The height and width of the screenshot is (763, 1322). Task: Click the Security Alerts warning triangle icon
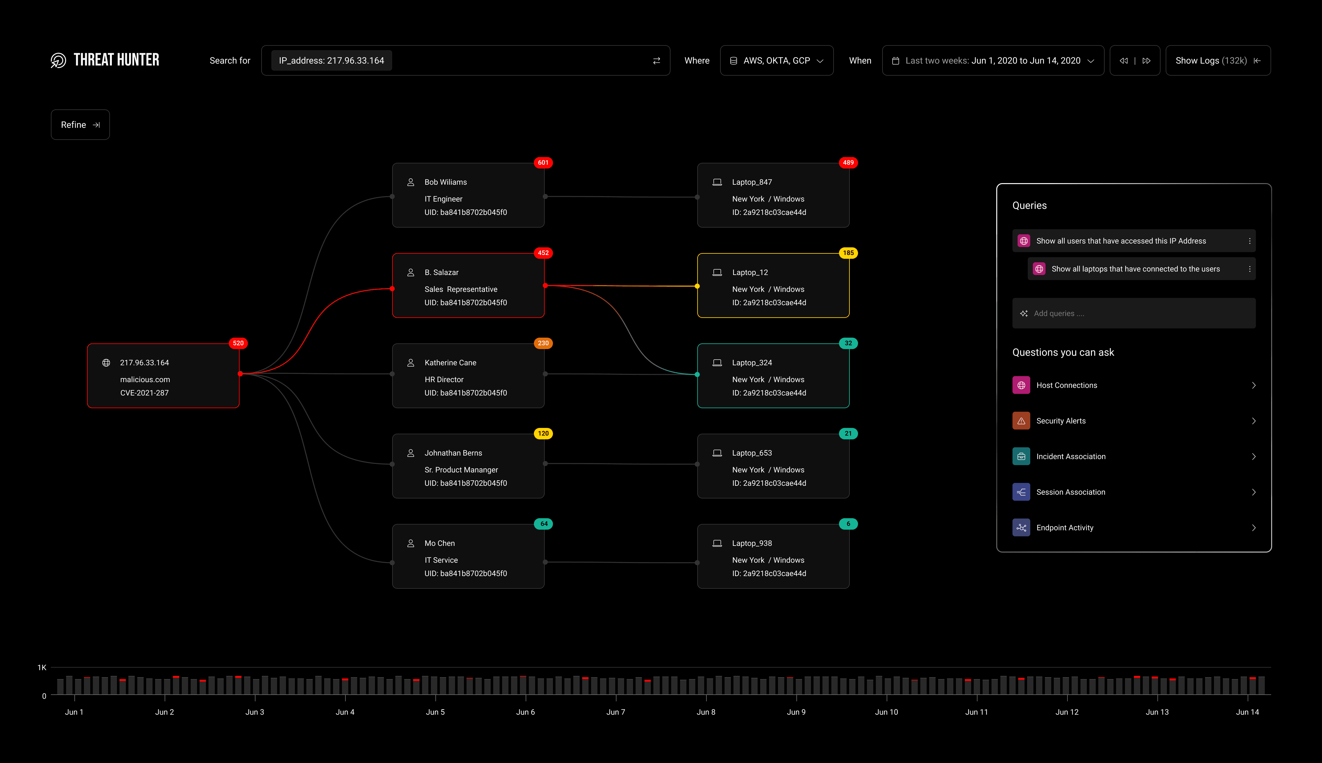[1021, 421]
